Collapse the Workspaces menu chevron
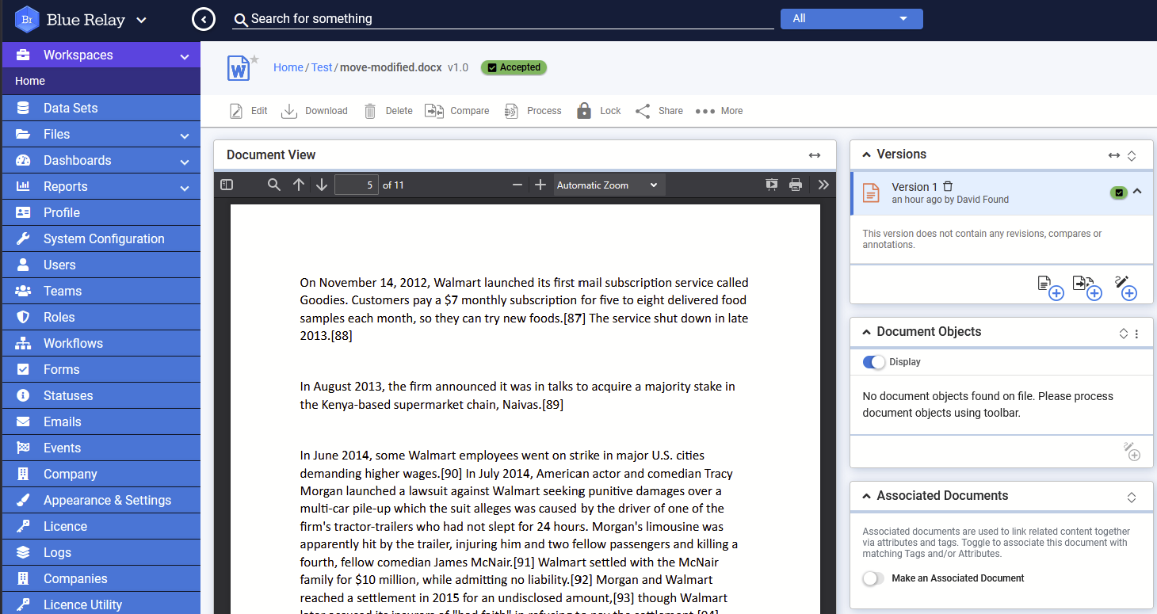1157x614 pixels. point(185,56)
